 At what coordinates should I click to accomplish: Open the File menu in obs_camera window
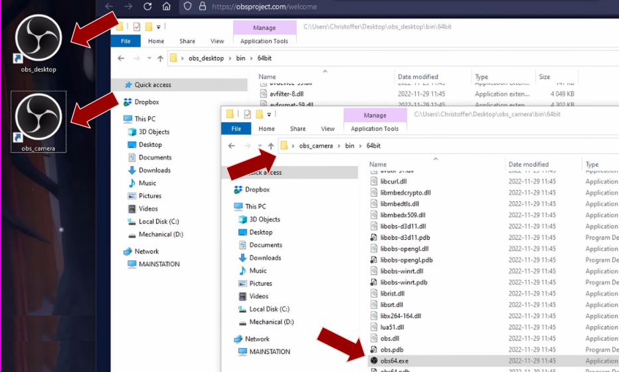coord(236,129)
